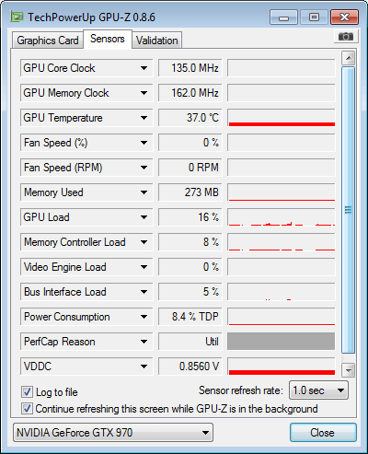Viewport: 368px width, 454px height.
Task: Click the camera screenshot icon
Action: click(x=346, y=37)
